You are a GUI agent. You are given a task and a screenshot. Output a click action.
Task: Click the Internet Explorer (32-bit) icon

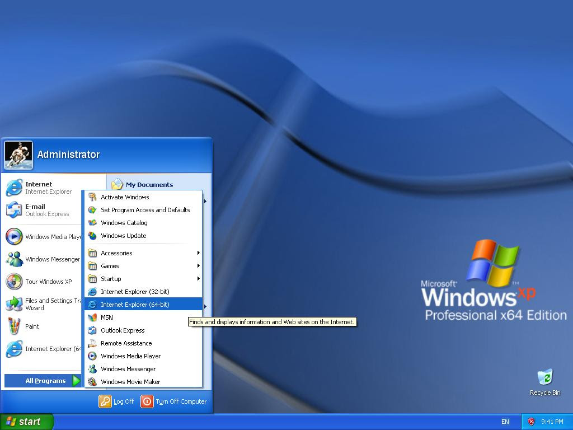coord(92,292)
